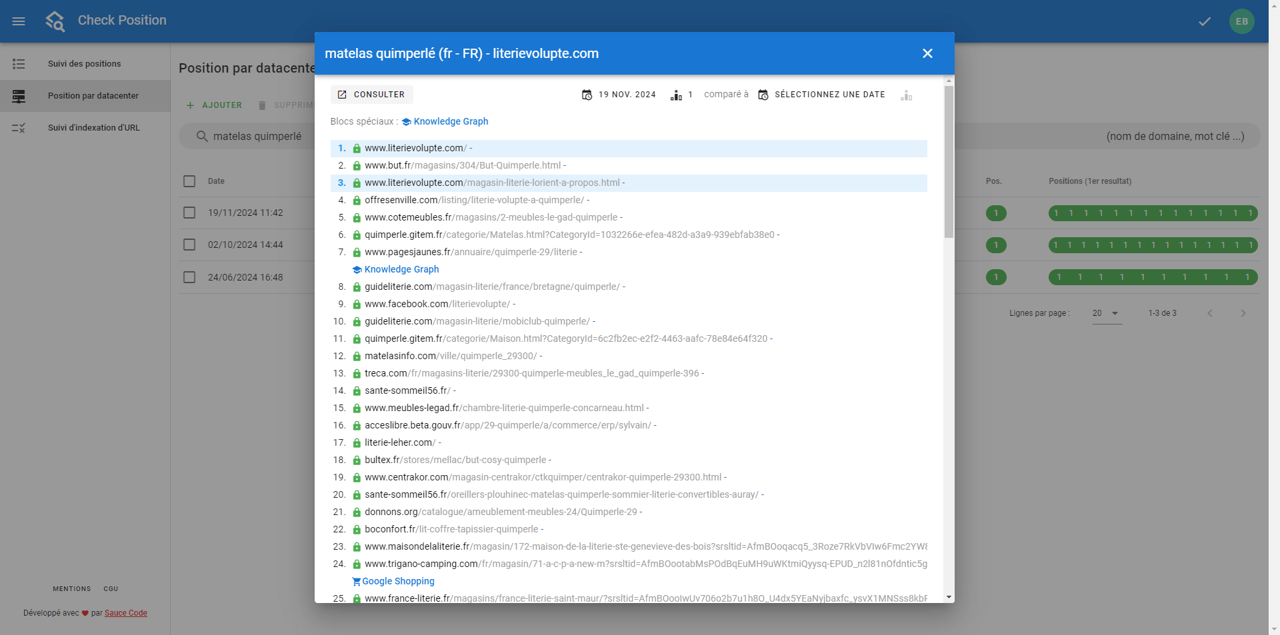Select result 8 guideliterie.com bretagne/quimperle

click(629, 287)
